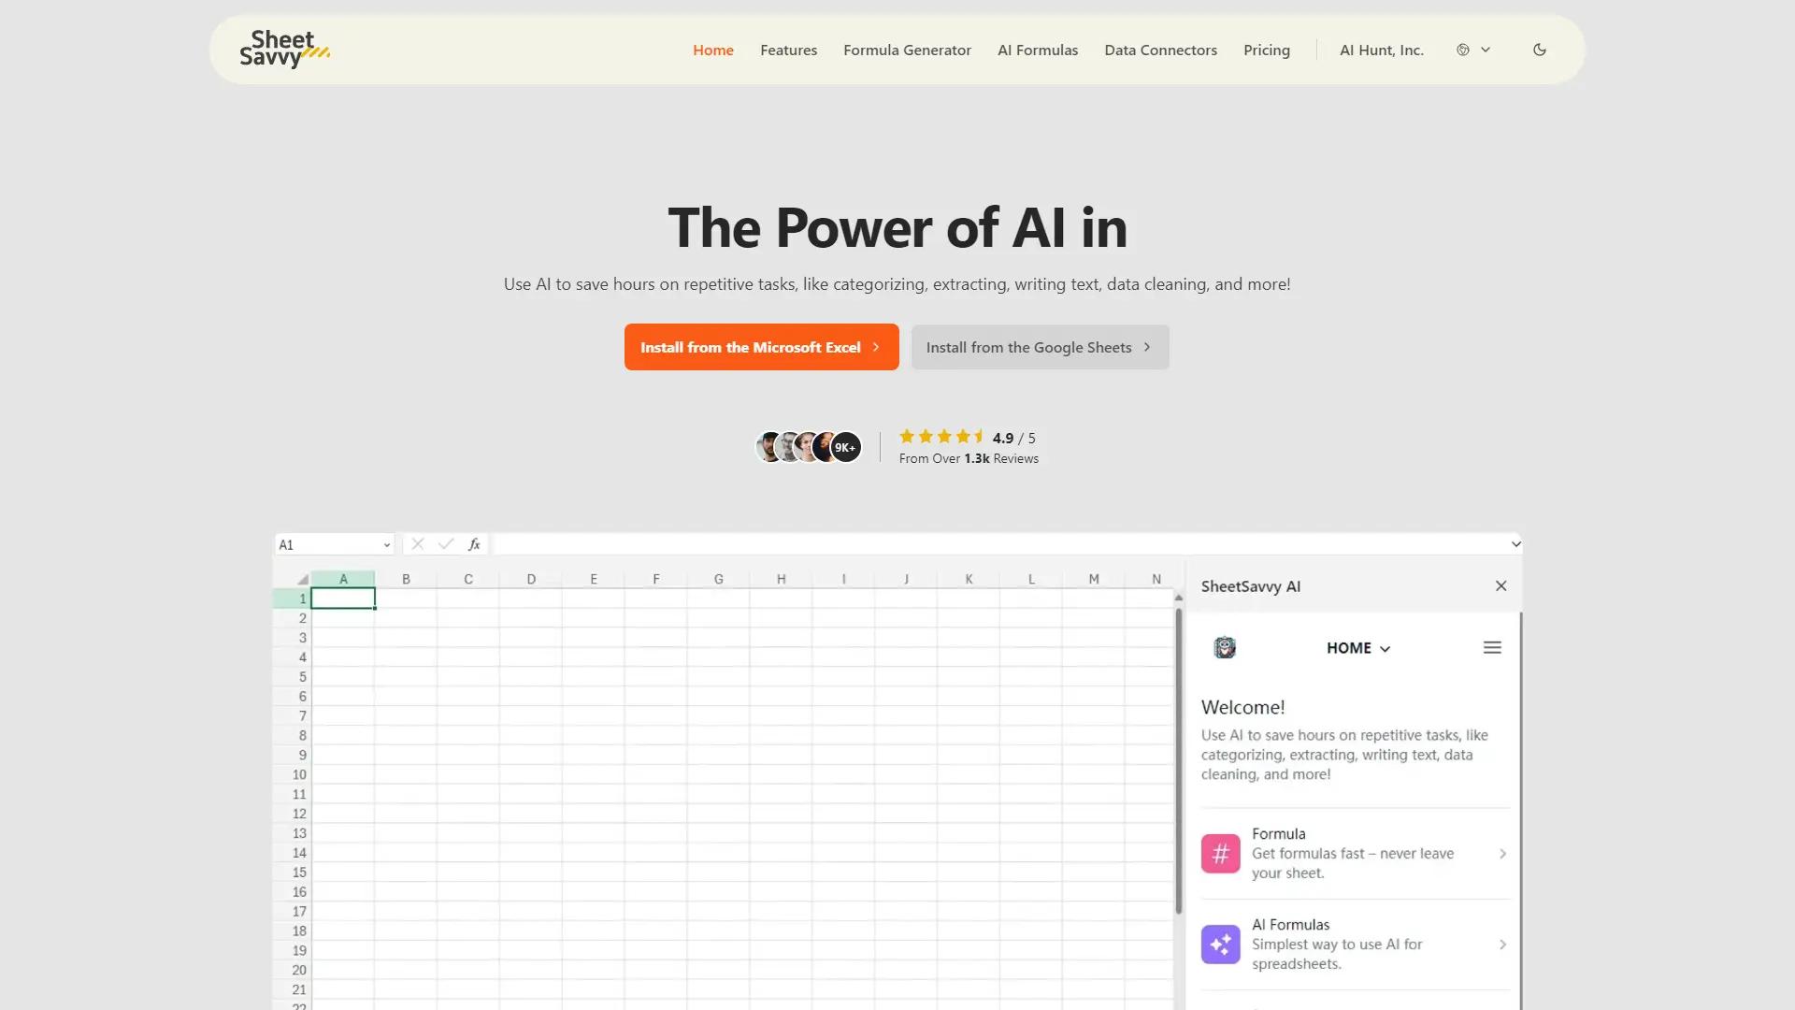Viewport: 1795px width, 1010px height.
Task: Expand the language selection dropdown
Action: [x=1486, y=50]
